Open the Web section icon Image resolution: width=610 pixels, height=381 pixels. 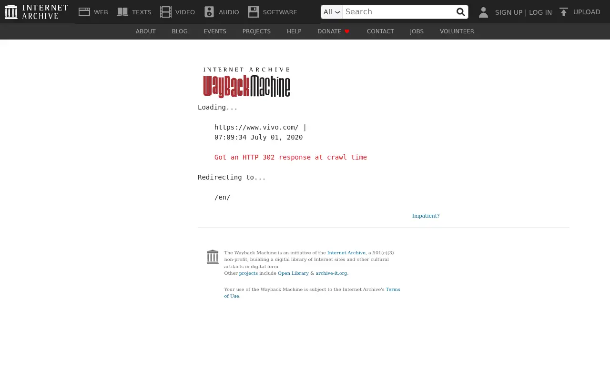(x=84, y=12)
